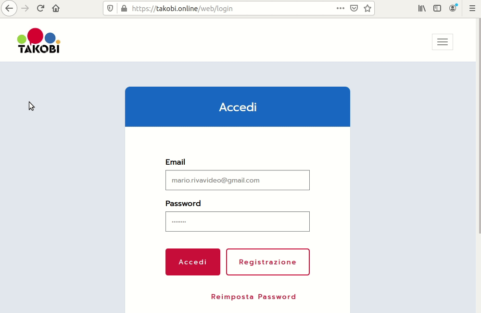Go to the browser home icon

(56, 8)
